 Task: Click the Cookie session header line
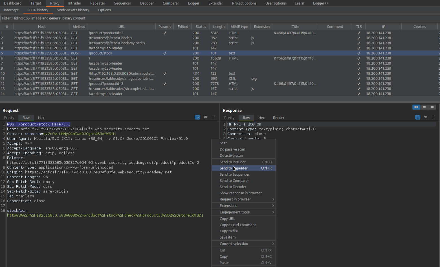[61, 134]
